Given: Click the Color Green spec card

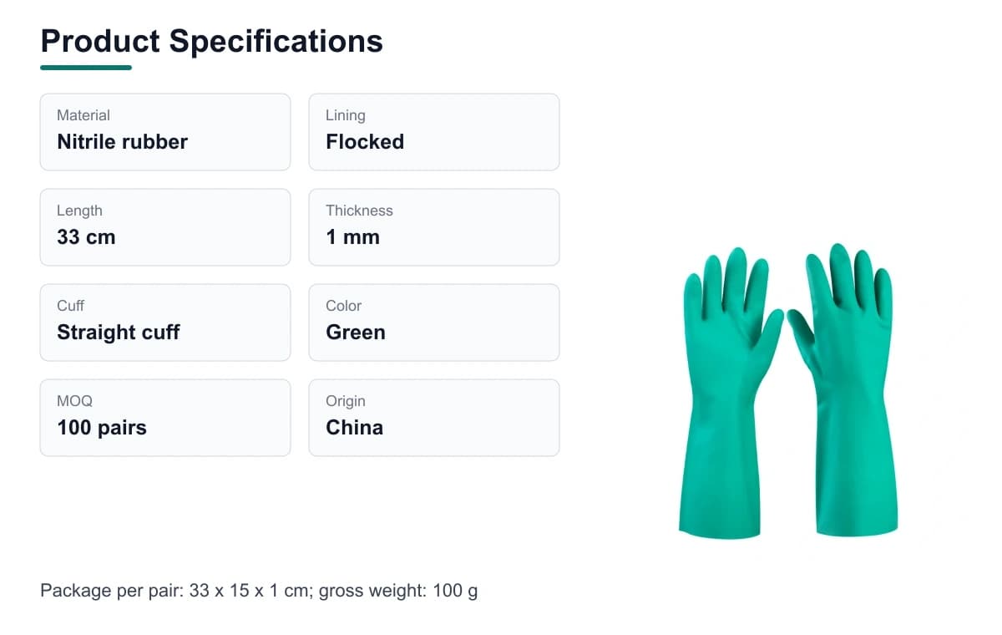Looking at the screenshot, I should [x=434, y=323].
